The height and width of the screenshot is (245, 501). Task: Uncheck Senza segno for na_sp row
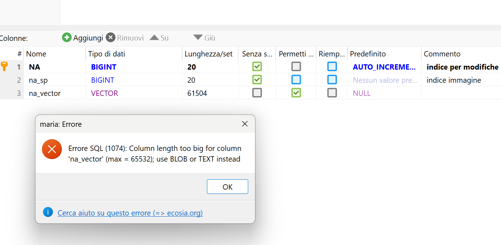257,80
